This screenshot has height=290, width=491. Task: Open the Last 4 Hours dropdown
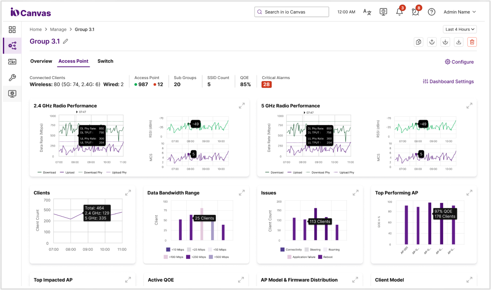460,29
